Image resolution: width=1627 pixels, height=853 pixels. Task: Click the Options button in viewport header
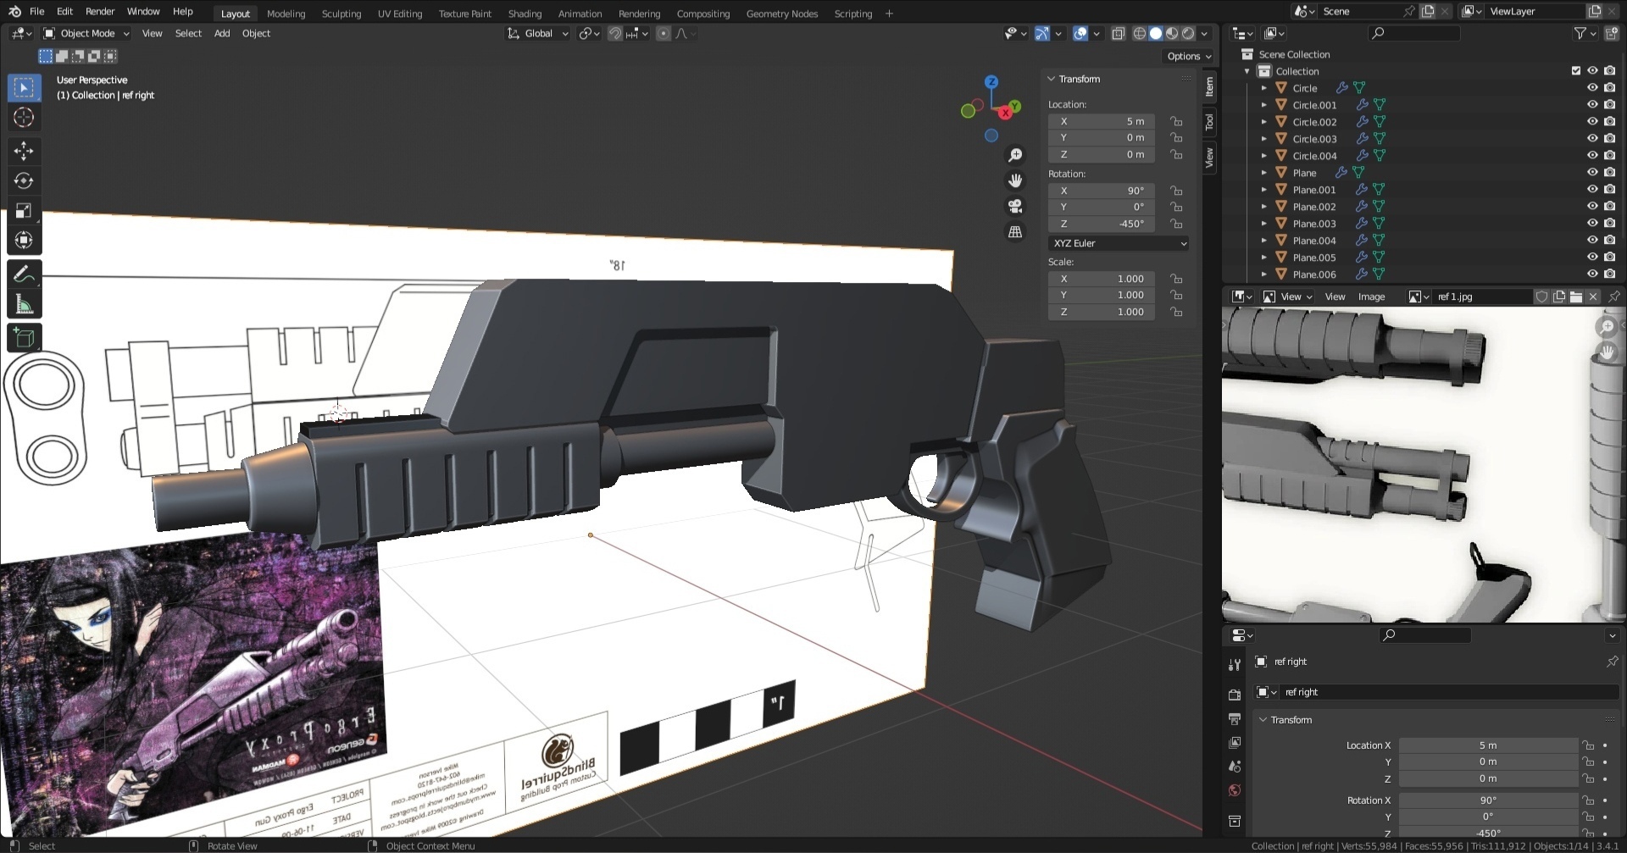click(x=1188, y=57)
